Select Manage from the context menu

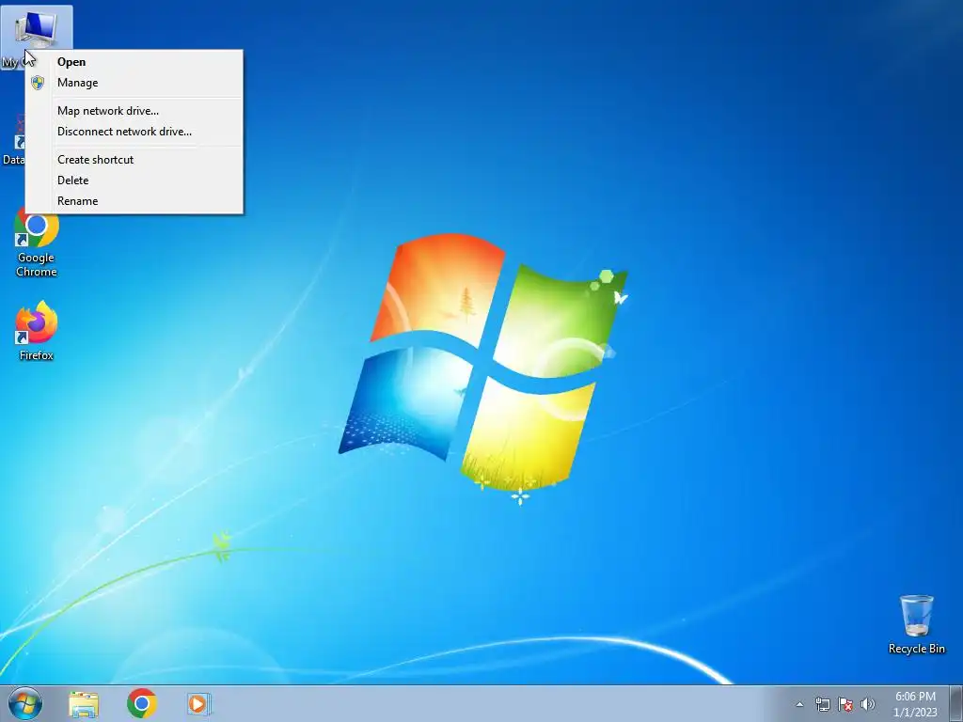point(134,83)
